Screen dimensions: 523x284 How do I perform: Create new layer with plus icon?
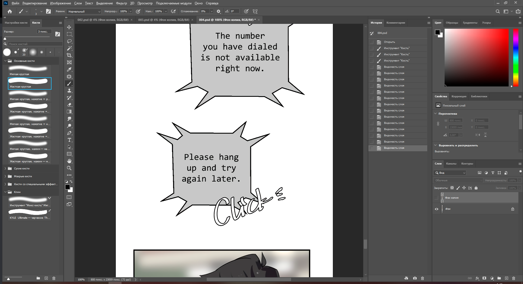506,278
